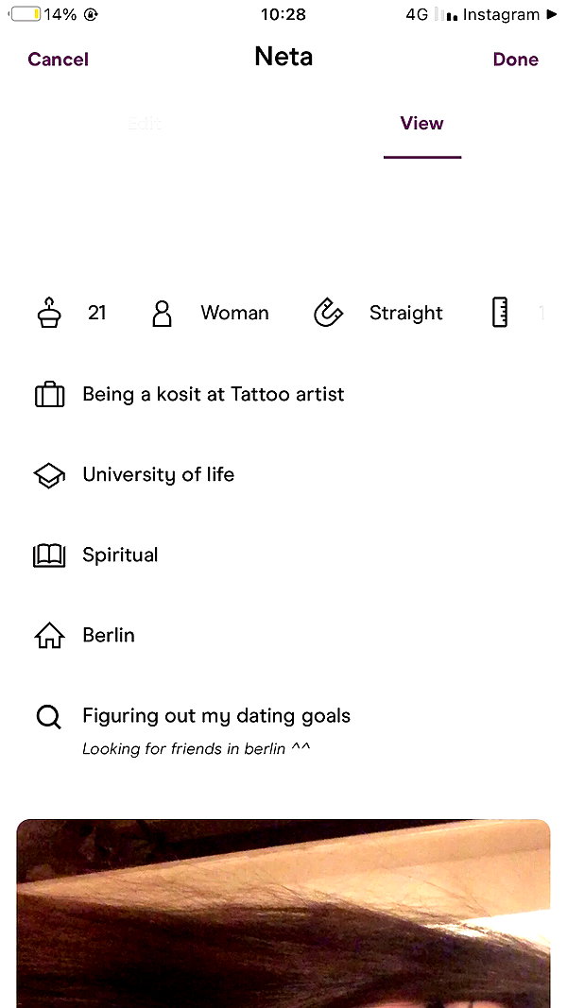Tap the University of life entry
This screenshot has width=567, height=1008.
pos(158,474)
